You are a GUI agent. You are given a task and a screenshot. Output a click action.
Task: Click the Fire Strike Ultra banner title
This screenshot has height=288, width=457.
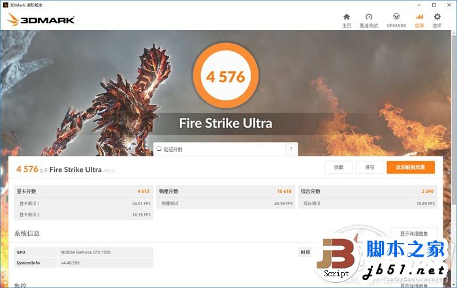pos(226,123)
